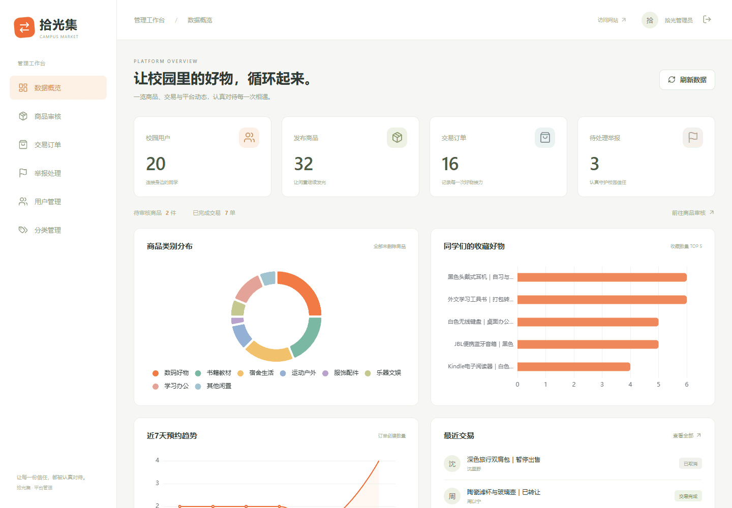
Task: Click the 黑色头戴式耳机 bar
Action: (x=602, y=277)
